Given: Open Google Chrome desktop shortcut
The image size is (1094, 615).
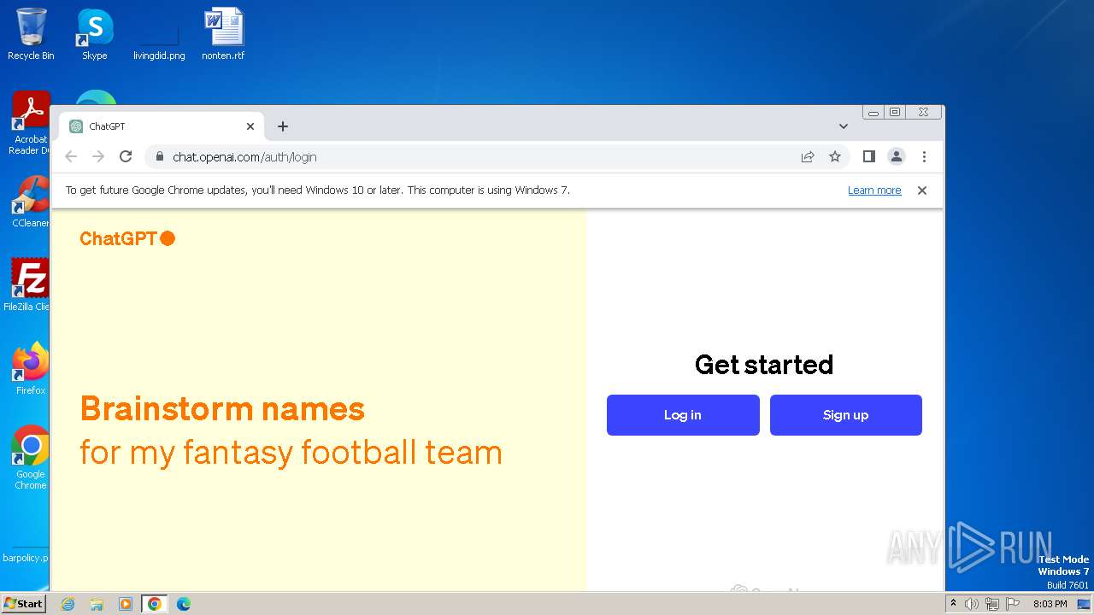Looking at the screenshot, I should pyautogui.click(x=31, y=458).
